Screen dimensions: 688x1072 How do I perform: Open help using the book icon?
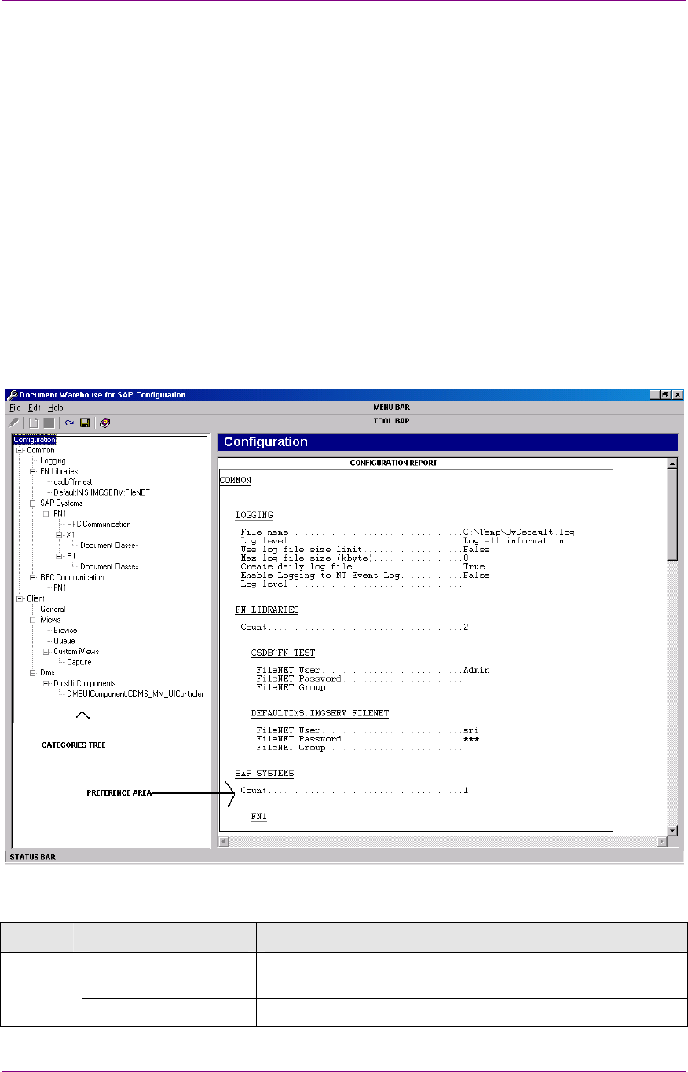tap(104, 422)
